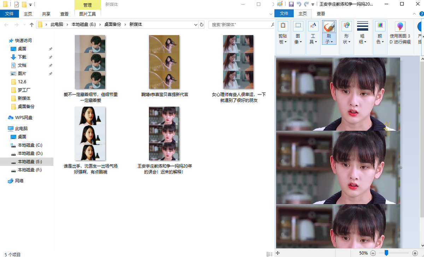
Task: Switch to Explorer's 共享 tab
Action: (x=46, y=14)
